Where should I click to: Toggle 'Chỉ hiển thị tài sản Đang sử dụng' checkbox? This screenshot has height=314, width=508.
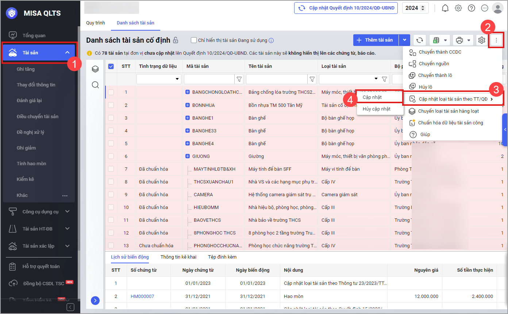pyautogui.click(x=194, y=40)
